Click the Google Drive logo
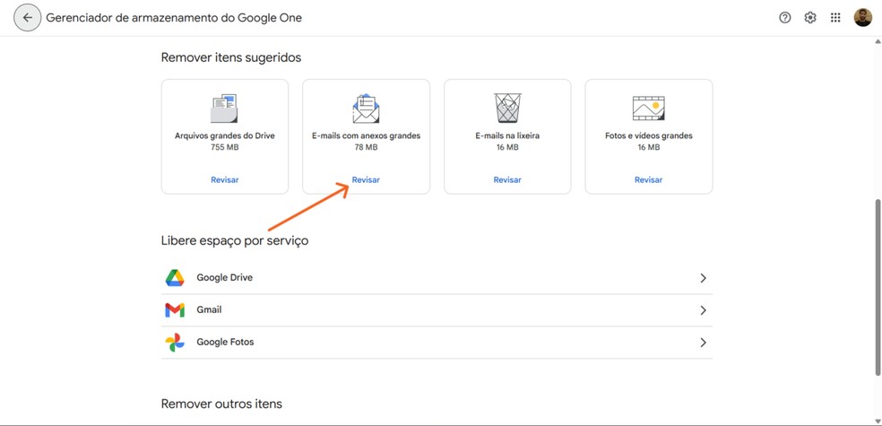Image resolution: width=882 pixels, height=426 pixels. [x=175, y=278]
